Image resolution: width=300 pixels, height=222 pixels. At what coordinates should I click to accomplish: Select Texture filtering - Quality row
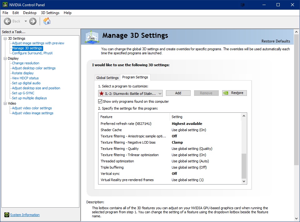[x=170, y=149]
